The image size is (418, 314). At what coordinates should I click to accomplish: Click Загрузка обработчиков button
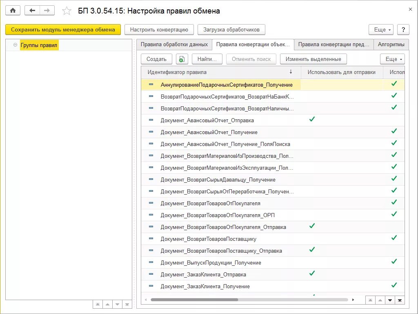coord(231,29)
